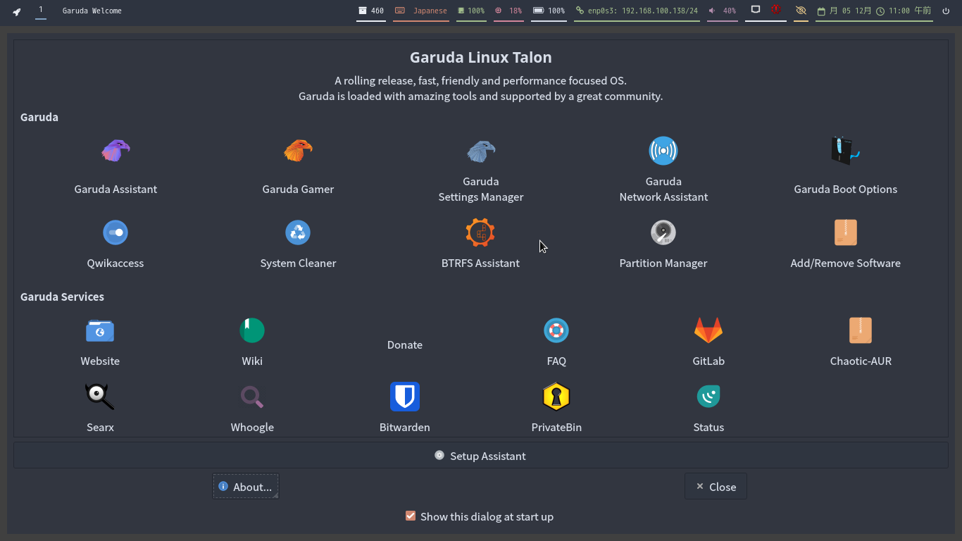The height and width of the screenshot is (541, 962).
Task: Open the Status page
Action: tap(708, 409)
